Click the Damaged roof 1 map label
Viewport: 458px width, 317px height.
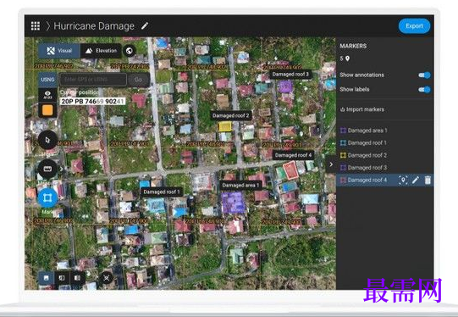click(162, 192)
